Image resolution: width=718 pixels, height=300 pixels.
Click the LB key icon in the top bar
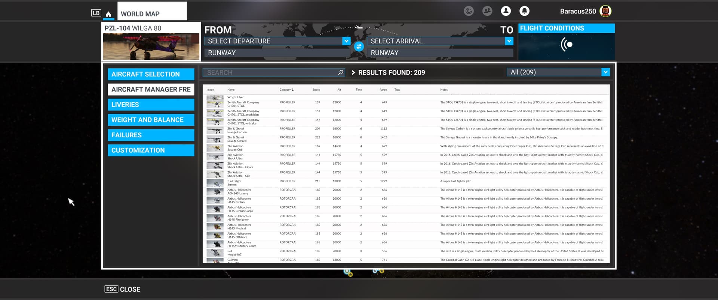tap(96, 13)
